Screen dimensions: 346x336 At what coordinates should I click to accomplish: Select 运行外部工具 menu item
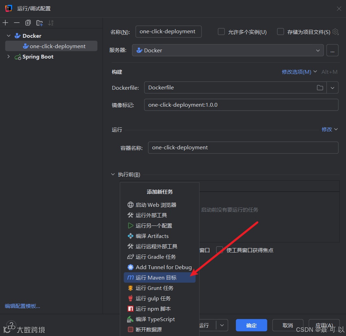coord(160,215)
